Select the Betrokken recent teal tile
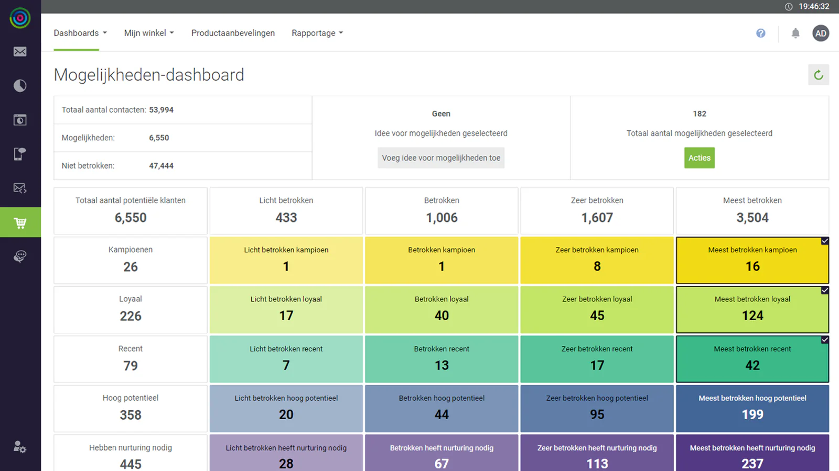 [x=442, y=359]
